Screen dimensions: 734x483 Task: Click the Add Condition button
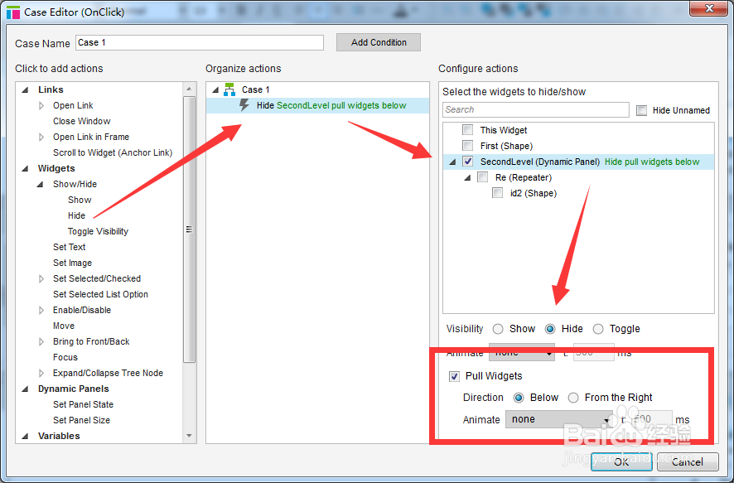(x=379, y=42)
